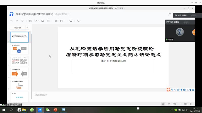Toggle Sogou Chinese/English input mode
Screen dimensions: 202x113
point(172,90)
